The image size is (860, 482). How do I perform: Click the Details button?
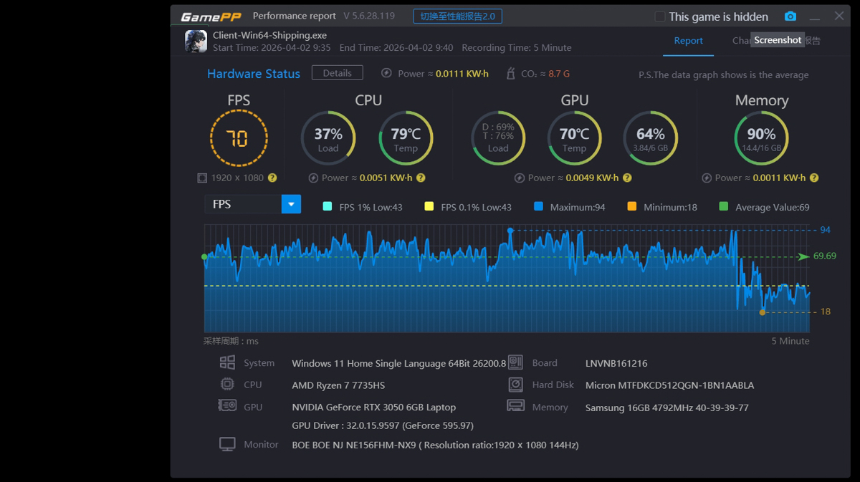pyautogui.click(x=337, y=73)
